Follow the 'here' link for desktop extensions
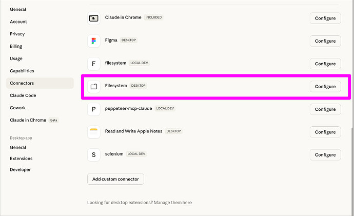Image resolution: width=354 pixels, height=216 pixels. 187,203
